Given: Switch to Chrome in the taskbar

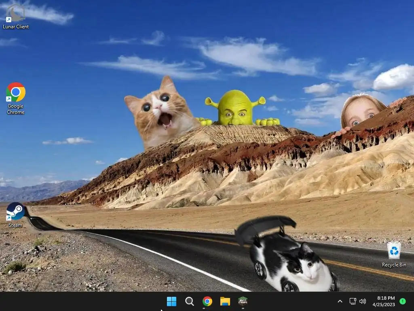Looking at the screenshot, I should 207,301.
